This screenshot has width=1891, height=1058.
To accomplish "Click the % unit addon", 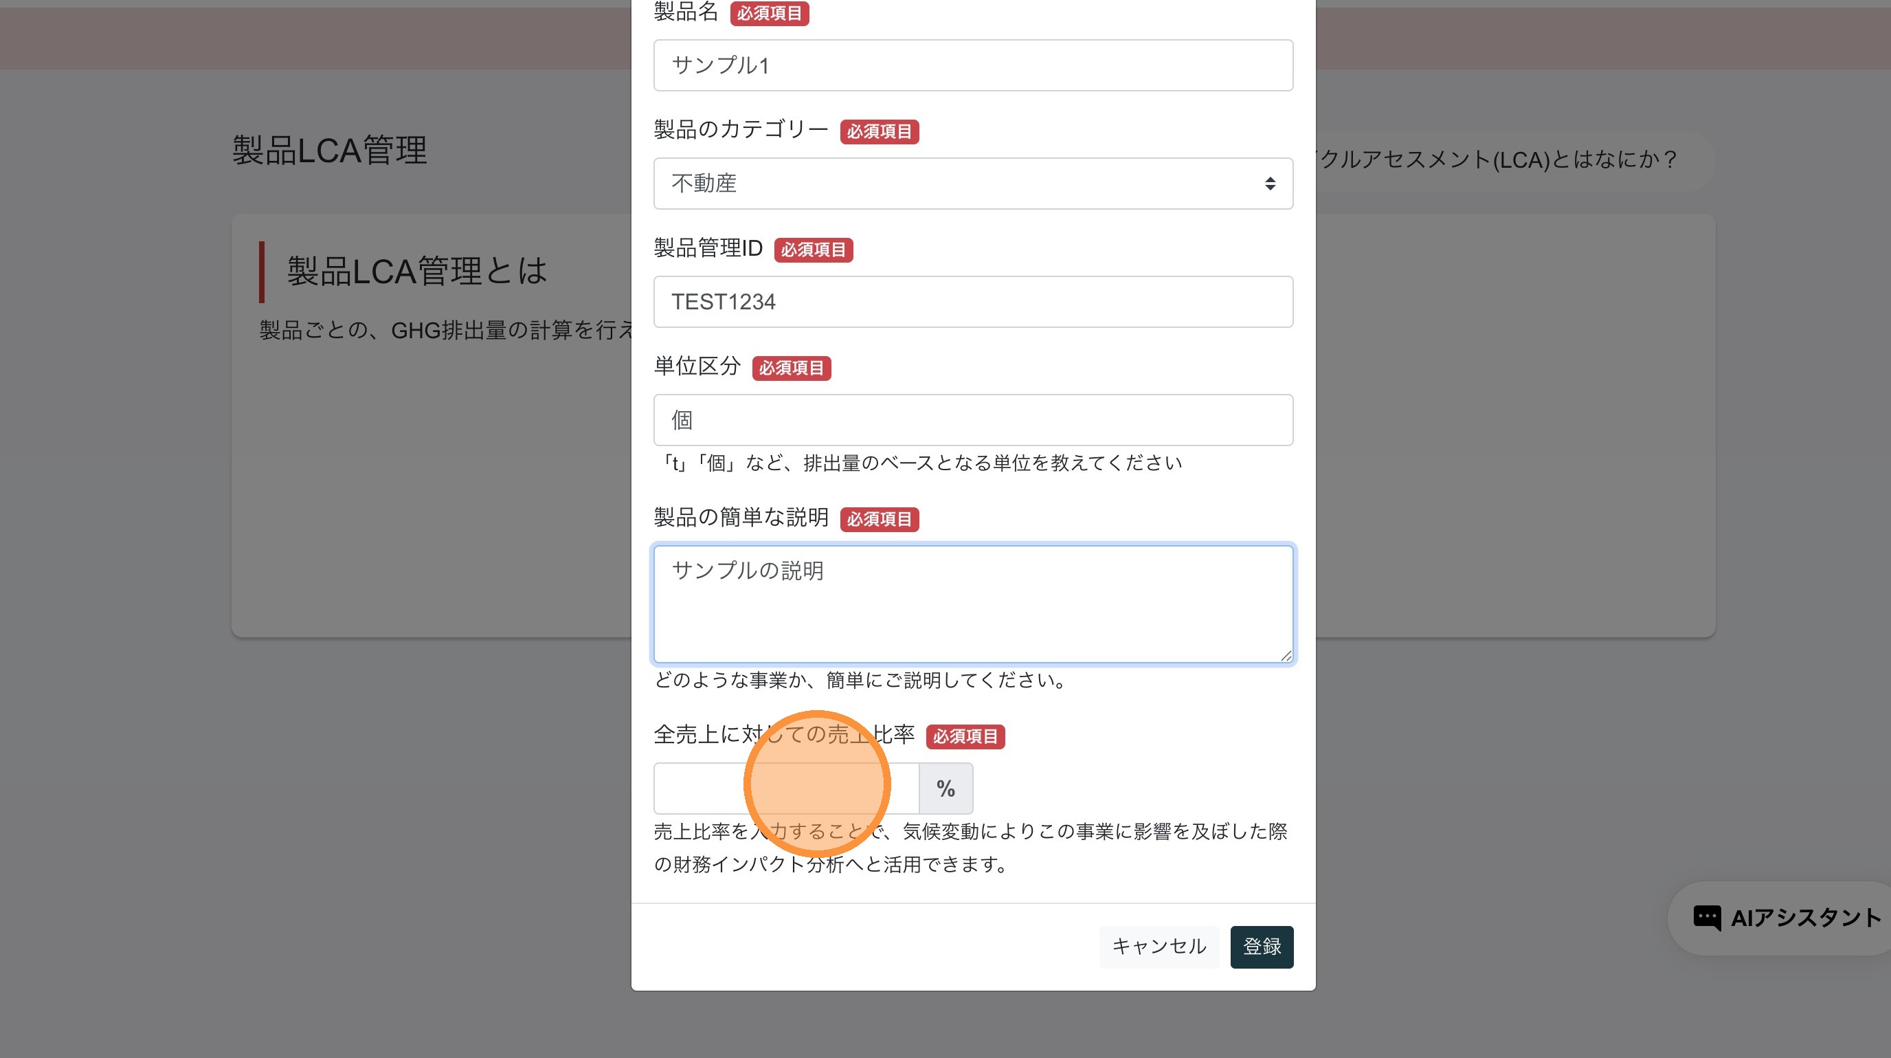I will point(945,789).
